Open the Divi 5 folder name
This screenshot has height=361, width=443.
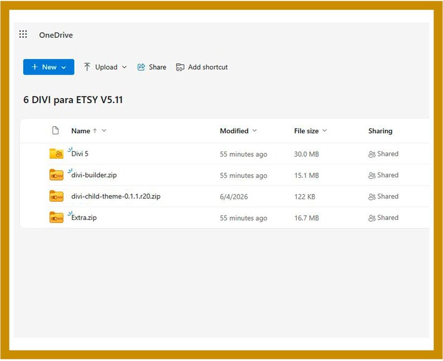80,154
